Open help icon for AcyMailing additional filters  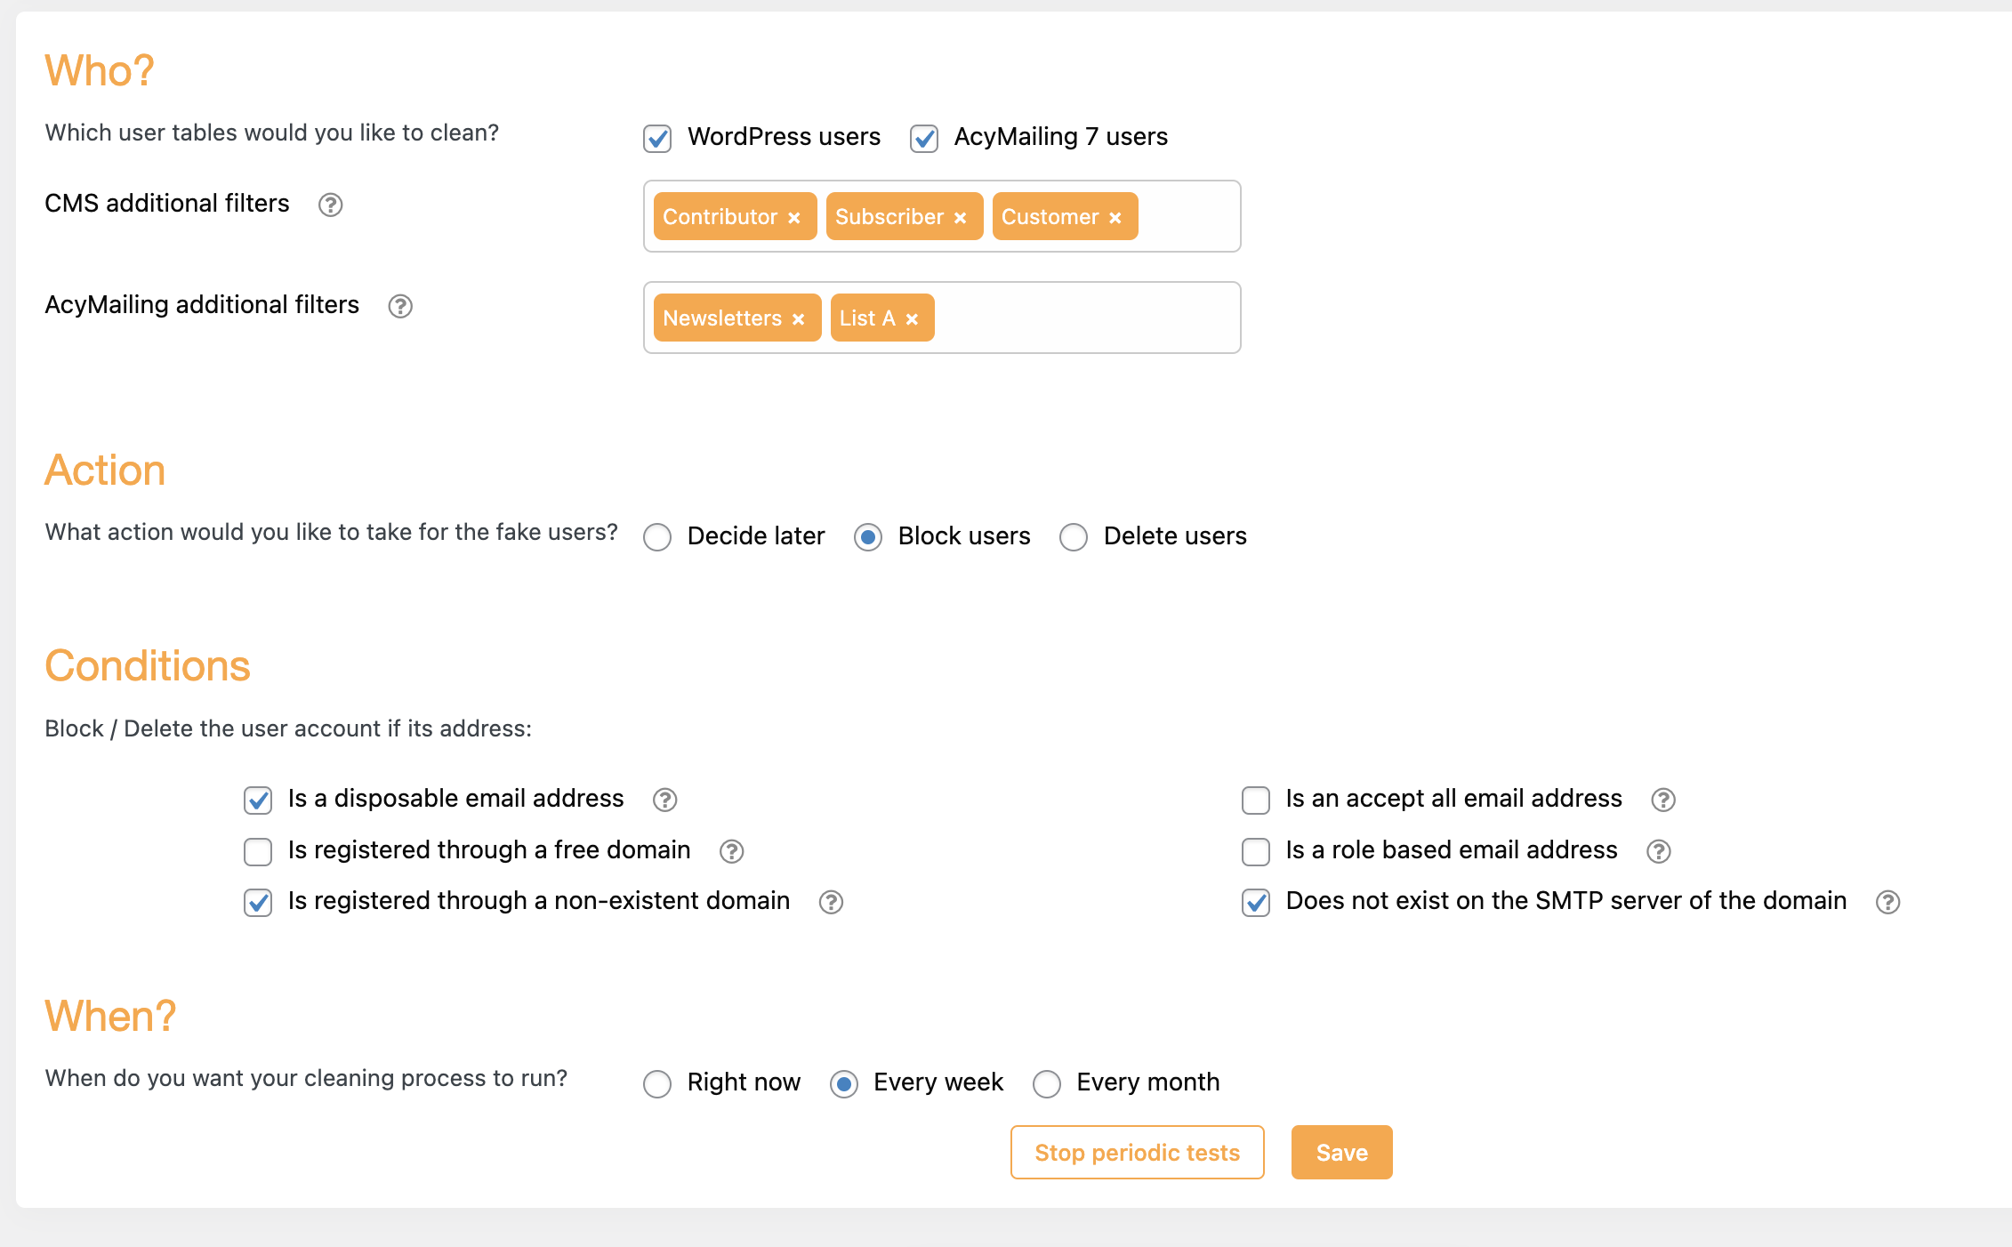pos(400,306)
